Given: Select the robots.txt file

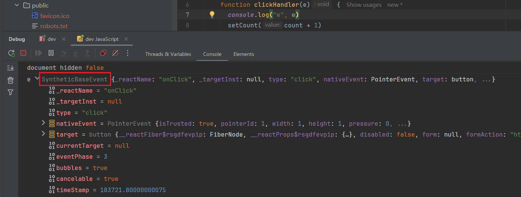Looking at the screenshot, I should [x=54, y=26].
